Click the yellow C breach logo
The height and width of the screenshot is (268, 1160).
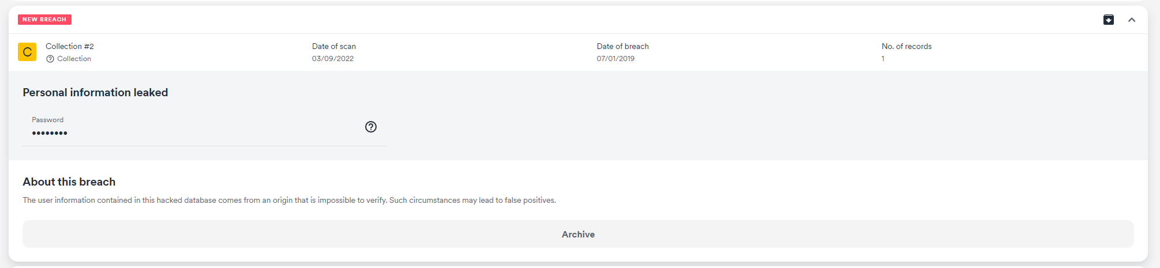coord(27,52)
